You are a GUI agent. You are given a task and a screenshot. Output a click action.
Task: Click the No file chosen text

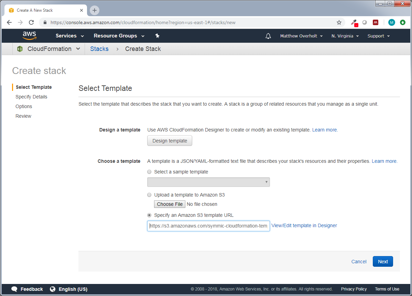pyautogui.click(x=202, y=204)
